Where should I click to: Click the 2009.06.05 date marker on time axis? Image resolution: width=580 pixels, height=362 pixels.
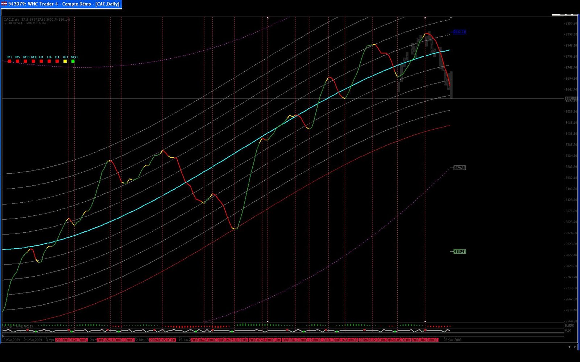click(x=162, y=340)
